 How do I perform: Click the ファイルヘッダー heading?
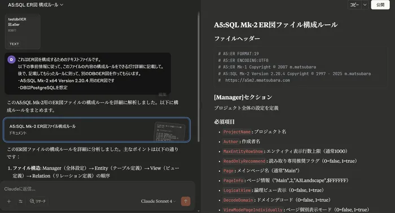pyautogui.click(x=237, y=38)
